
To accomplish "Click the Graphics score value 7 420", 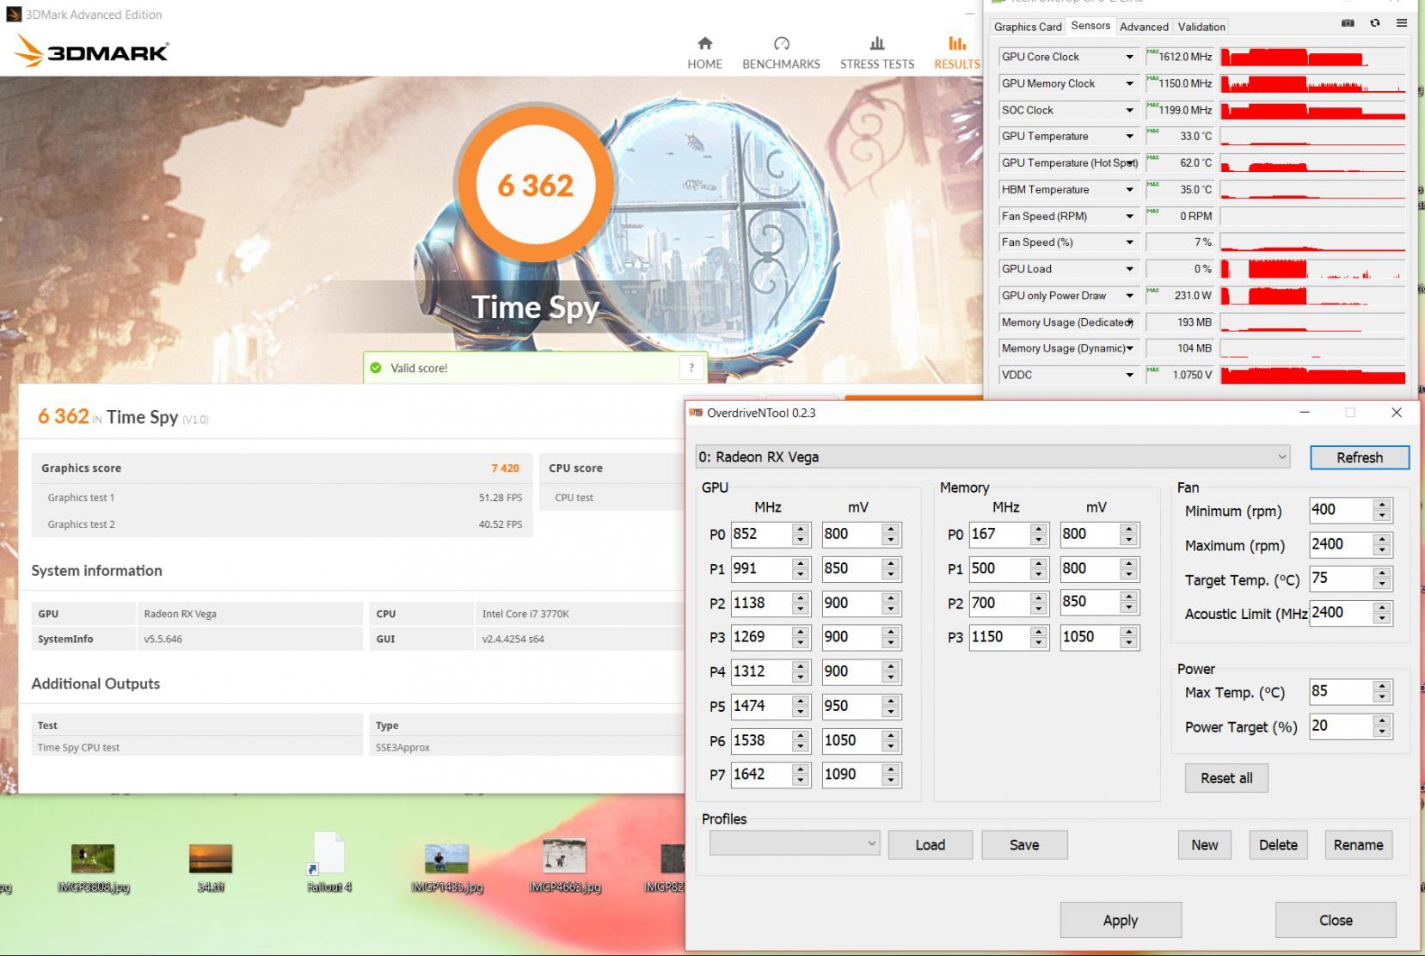I will tap(505, 469).
